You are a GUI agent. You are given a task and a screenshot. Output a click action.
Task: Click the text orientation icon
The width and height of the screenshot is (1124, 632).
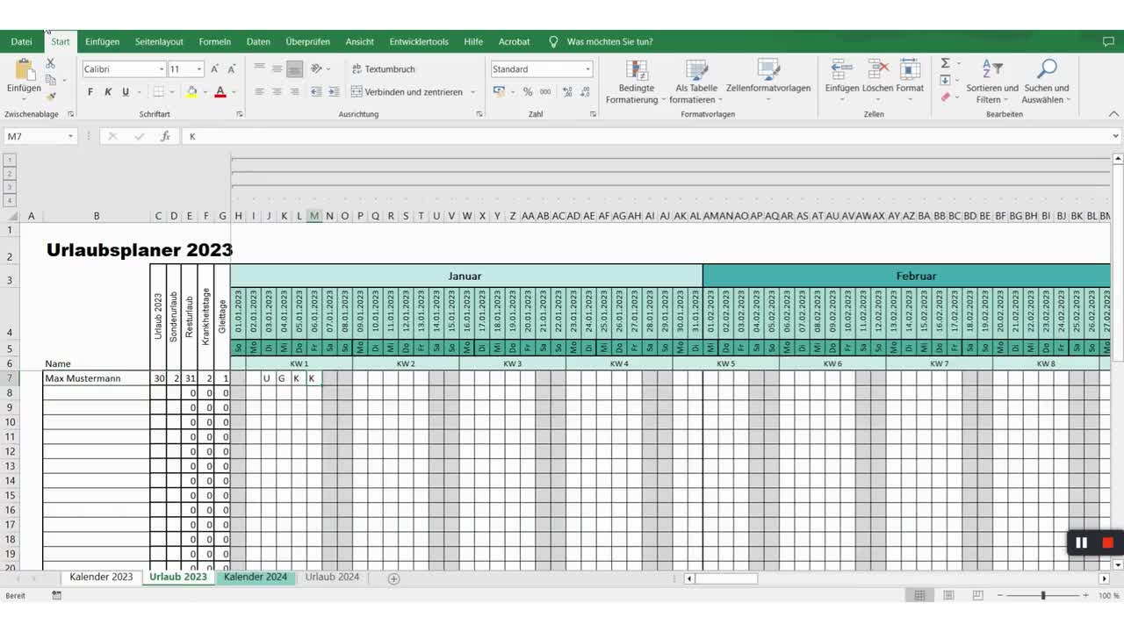316,68
